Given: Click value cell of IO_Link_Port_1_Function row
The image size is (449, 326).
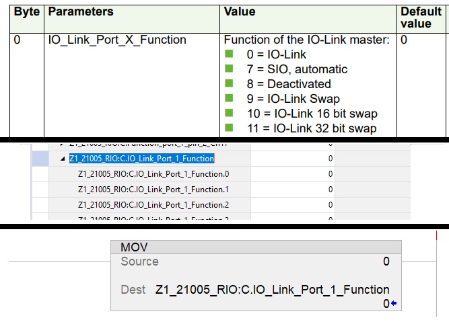Looking at the screenshot, I should point(293,159).
